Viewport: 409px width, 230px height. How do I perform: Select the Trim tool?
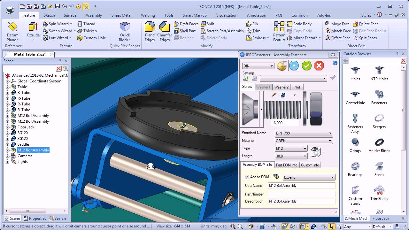(253, 31)
